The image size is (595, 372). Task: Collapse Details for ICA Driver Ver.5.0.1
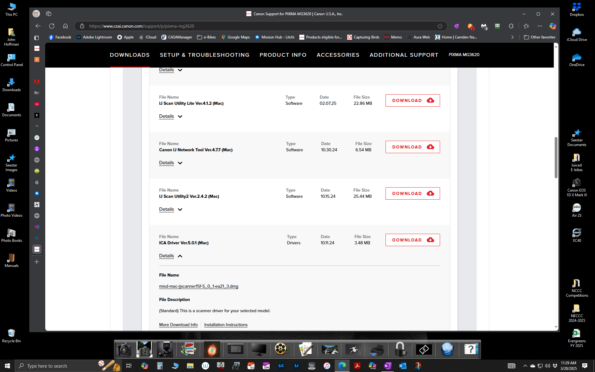(x=170, y=256)
